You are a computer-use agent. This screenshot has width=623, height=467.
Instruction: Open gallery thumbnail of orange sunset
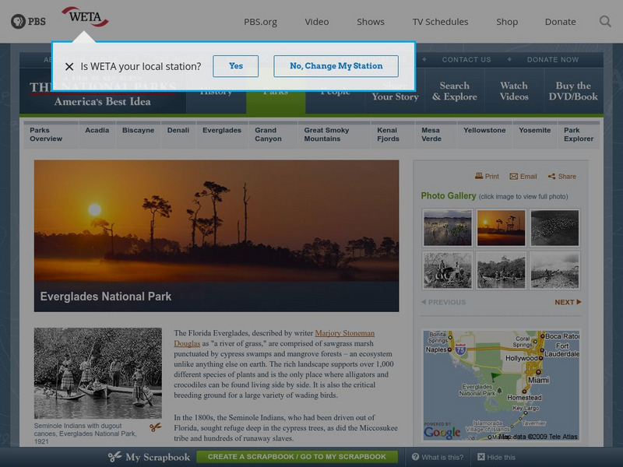point(501,227)
